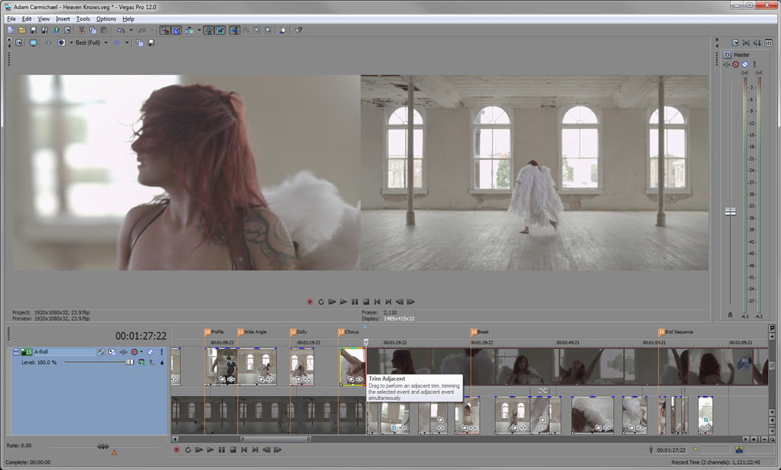
Task: Click the New project icon
Action: pyautogui.click(x=11, y=30)
